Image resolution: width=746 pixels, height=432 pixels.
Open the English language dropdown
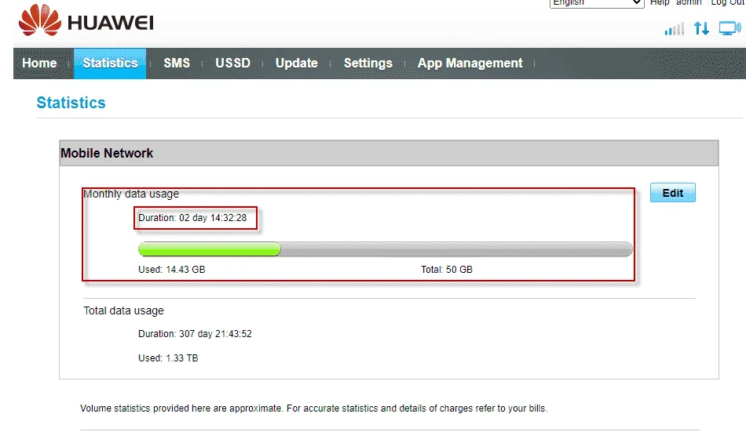click(597, 3)
